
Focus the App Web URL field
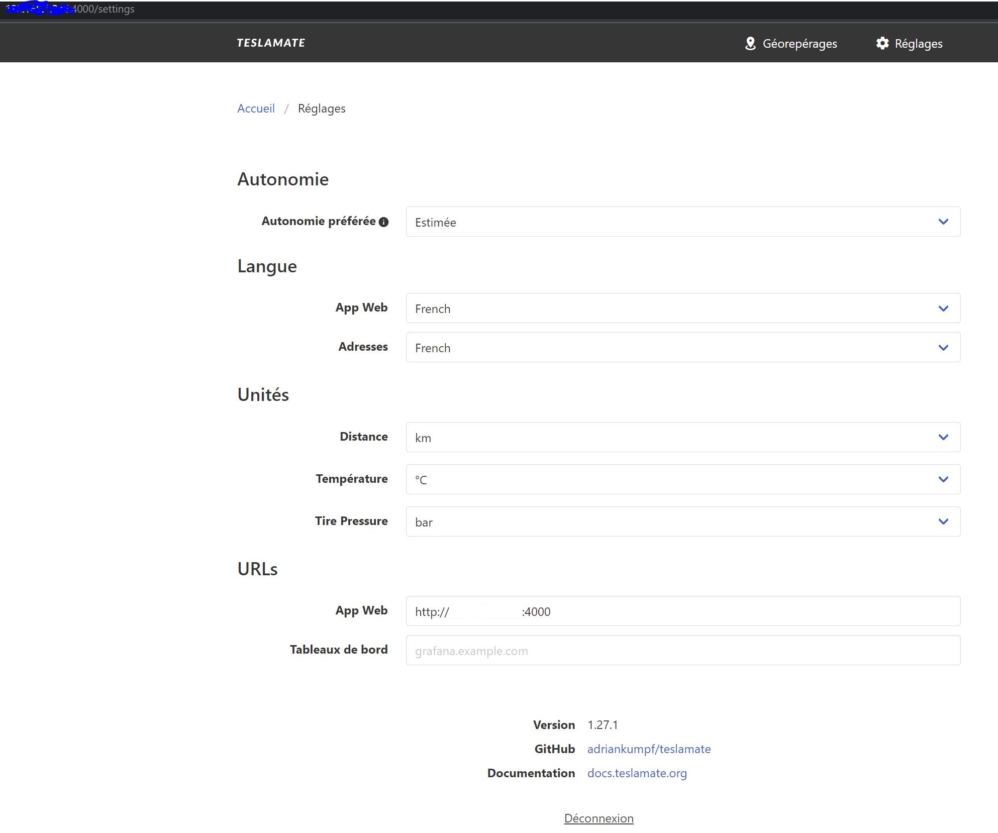(x=682, y=611)
